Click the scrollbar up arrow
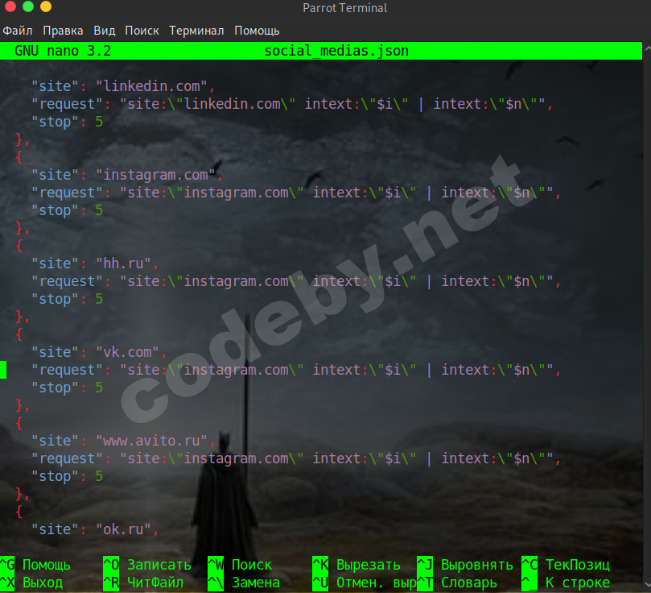This screenshot has height=593, width=651. click(x=647, y=49)
